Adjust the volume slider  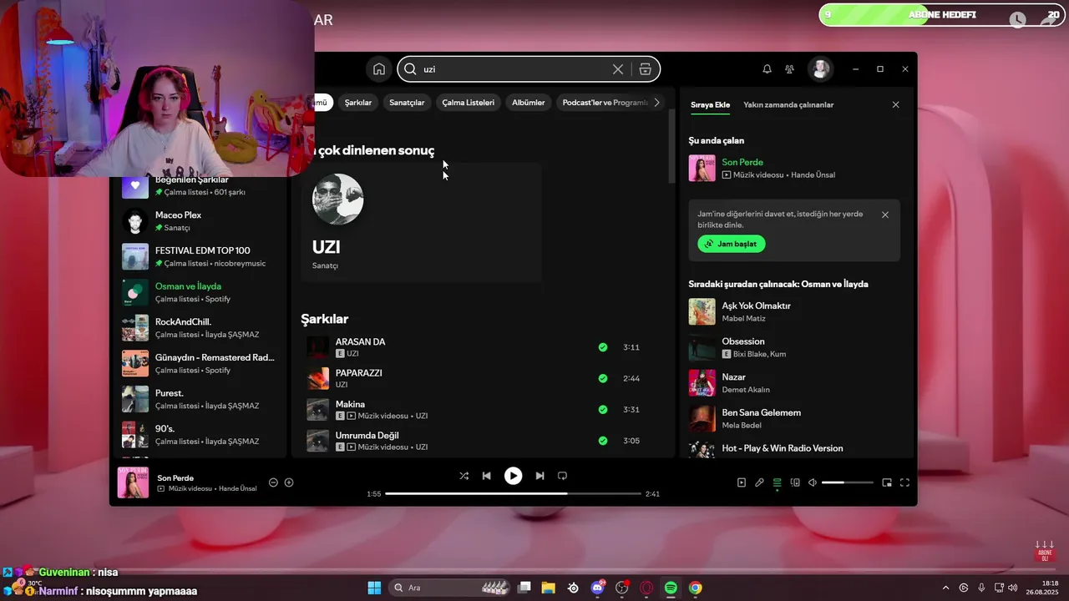click(847, 482)
